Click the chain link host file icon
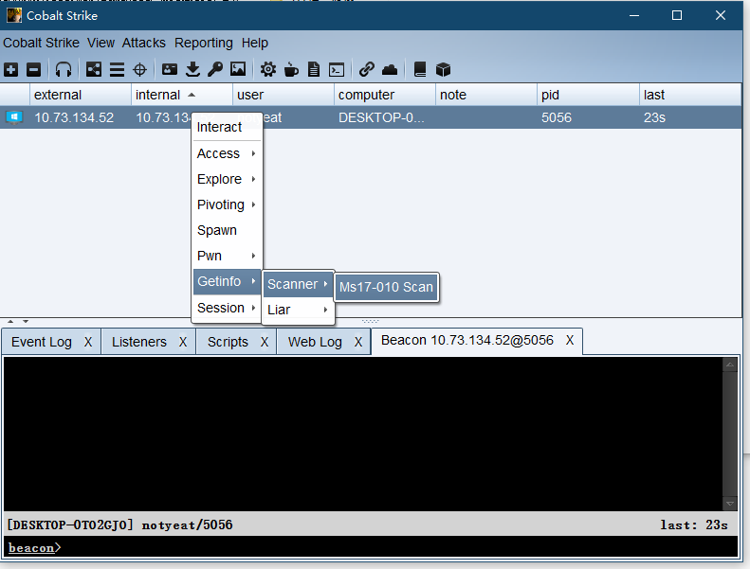 click(366, 70)
